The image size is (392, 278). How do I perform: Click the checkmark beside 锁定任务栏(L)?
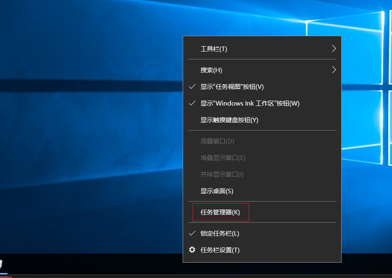192,233
